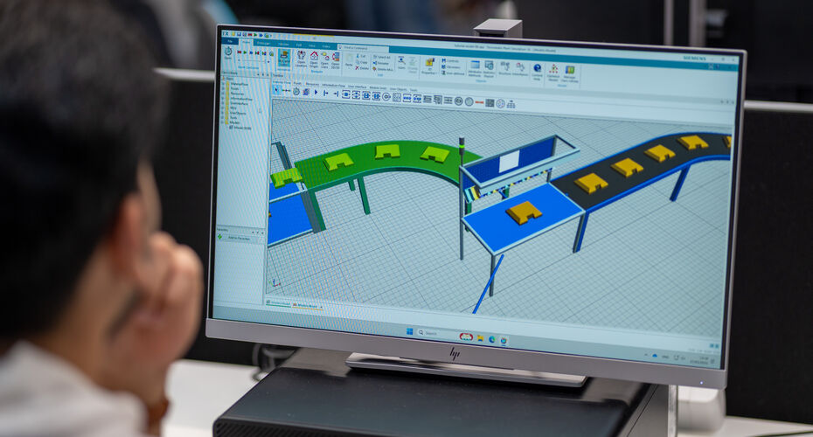
Task: Open the Attributes and Methods icon
Action: [475, 67]
